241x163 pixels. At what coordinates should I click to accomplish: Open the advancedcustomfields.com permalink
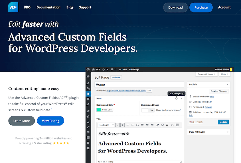tap(126, 91)
